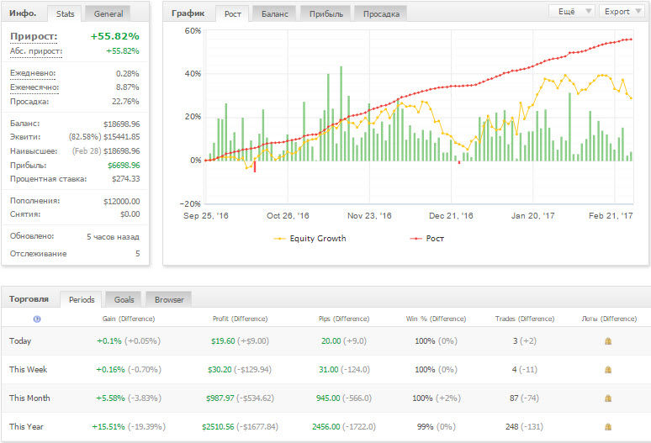
Task: Switch to the Баланс chart tab
Action: pyautogui.click(x=274, y=13)
